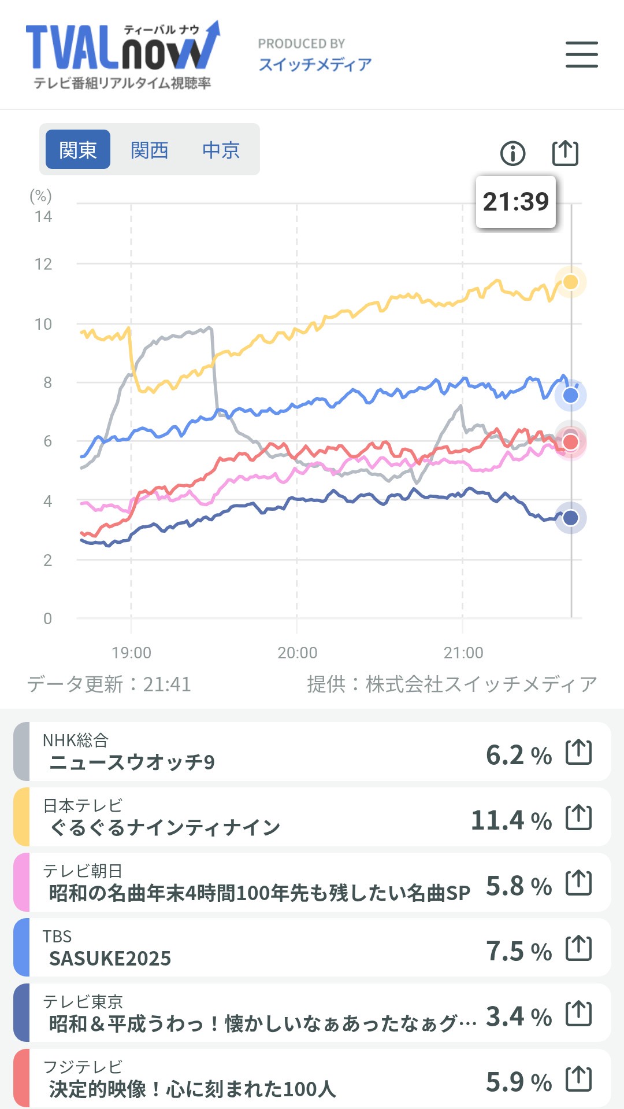This screenshot has height=1109, width=624.
Task: Open the スイッチメディア producer link
Action: pos(314,64)
